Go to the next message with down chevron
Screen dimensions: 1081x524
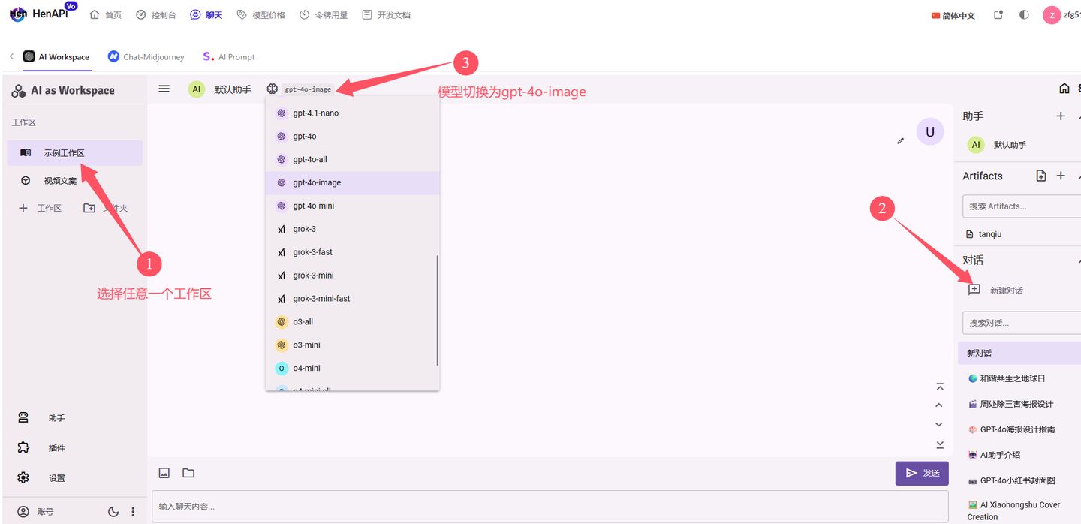click(x=939, y=425)
